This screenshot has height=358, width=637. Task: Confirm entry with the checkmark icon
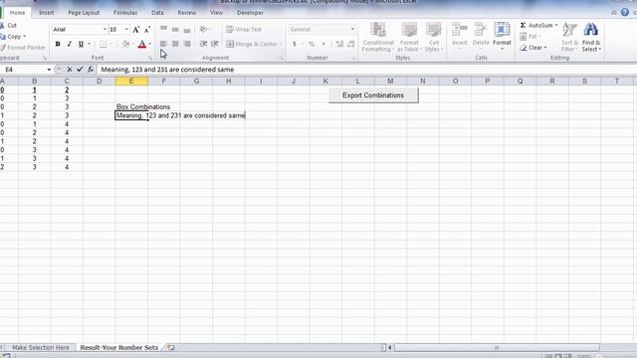[x=80, y=70]
